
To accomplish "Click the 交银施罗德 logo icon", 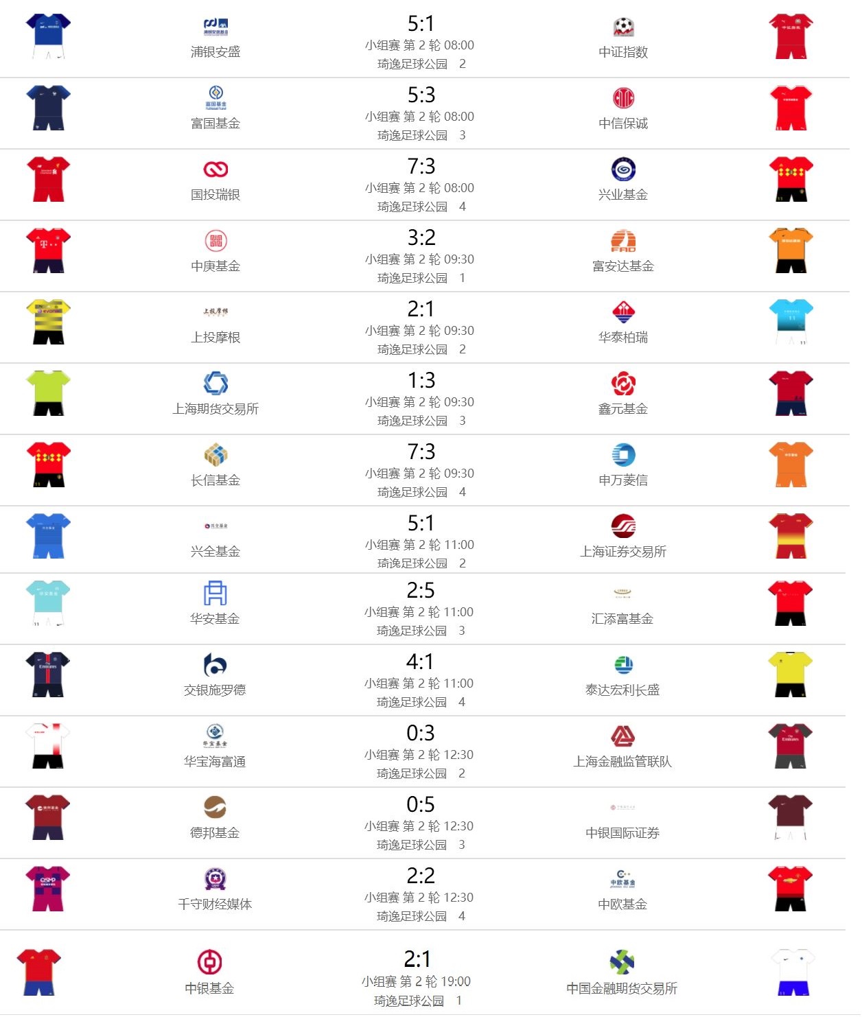I will 215,664.
